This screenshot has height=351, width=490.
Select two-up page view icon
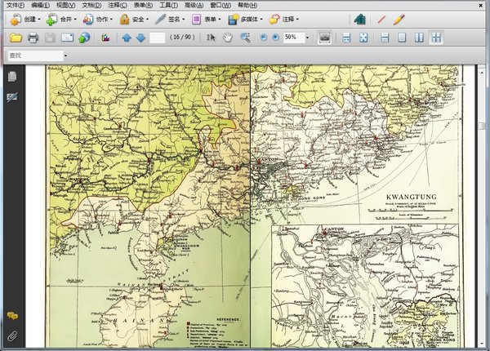click(x=419, y=38)
